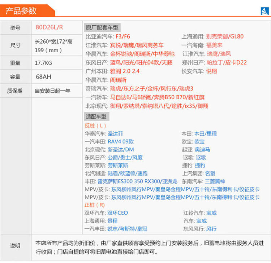Click the F3/F6 BYD model text

[x=123, y=36]
